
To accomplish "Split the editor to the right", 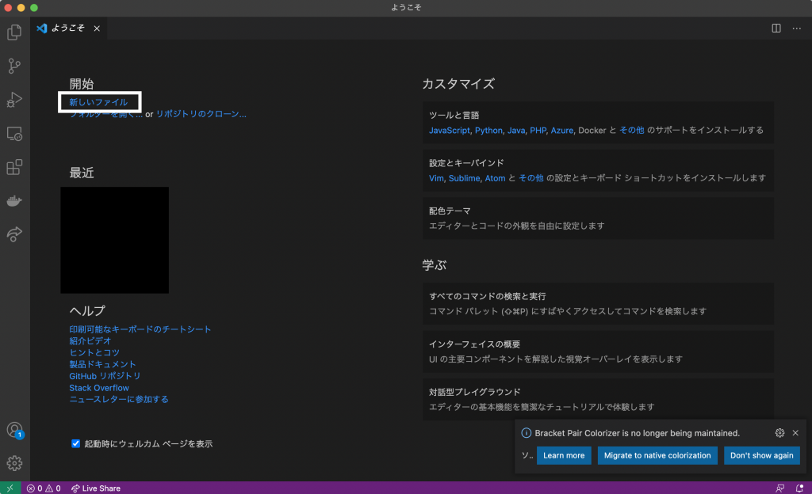I will (x=776, y=28).
